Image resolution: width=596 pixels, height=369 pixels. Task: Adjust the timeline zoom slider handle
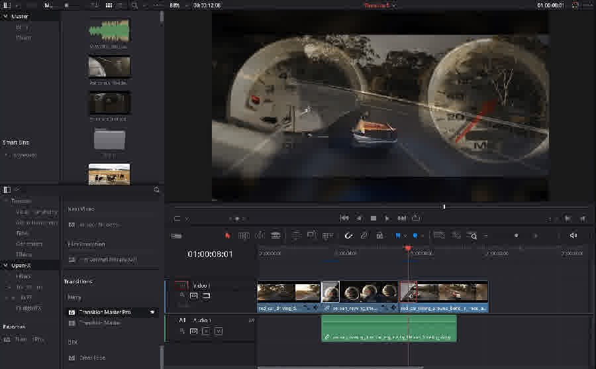(516, 236)
